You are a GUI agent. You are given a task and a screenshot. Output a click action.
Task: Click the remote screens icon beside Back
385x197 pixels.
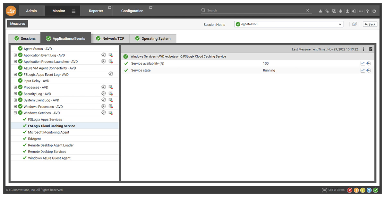tap(355, 24)
